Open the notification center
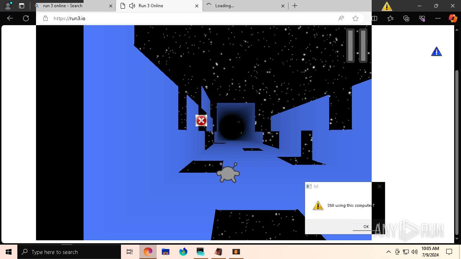Viewport: 461px width, 259px height. [x=449, y=252]
